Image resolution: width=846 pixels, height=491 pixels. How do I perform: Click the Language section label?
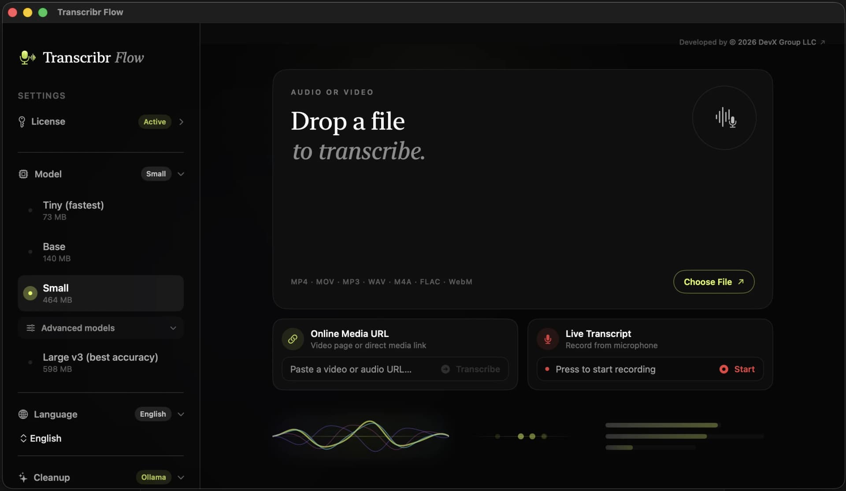click(x=56, y=414)
